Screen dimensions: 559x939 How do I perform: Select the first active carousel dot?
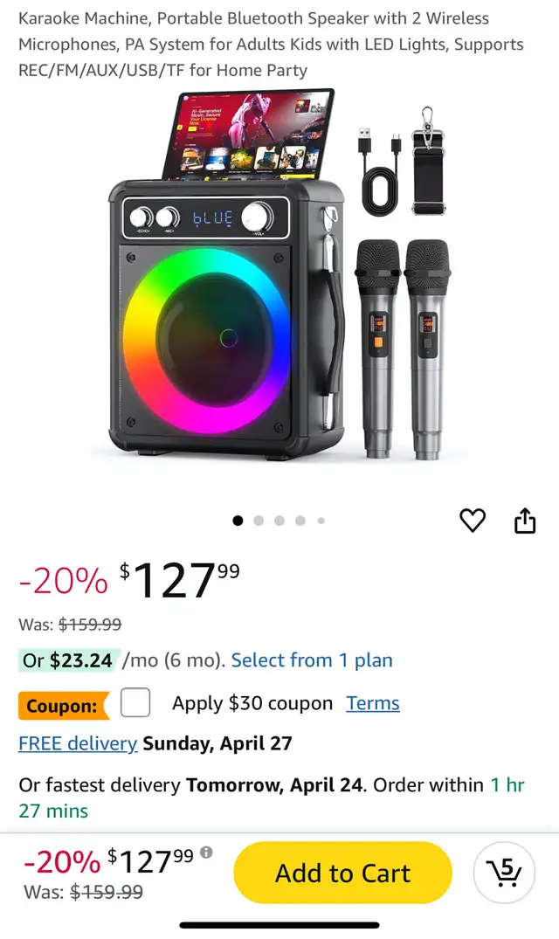pos(238,521)
